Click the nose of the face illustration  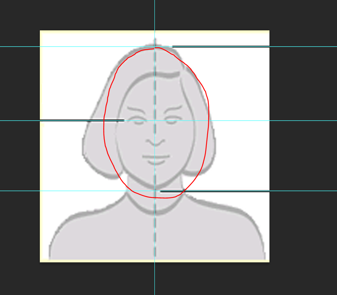pos(155,142)
